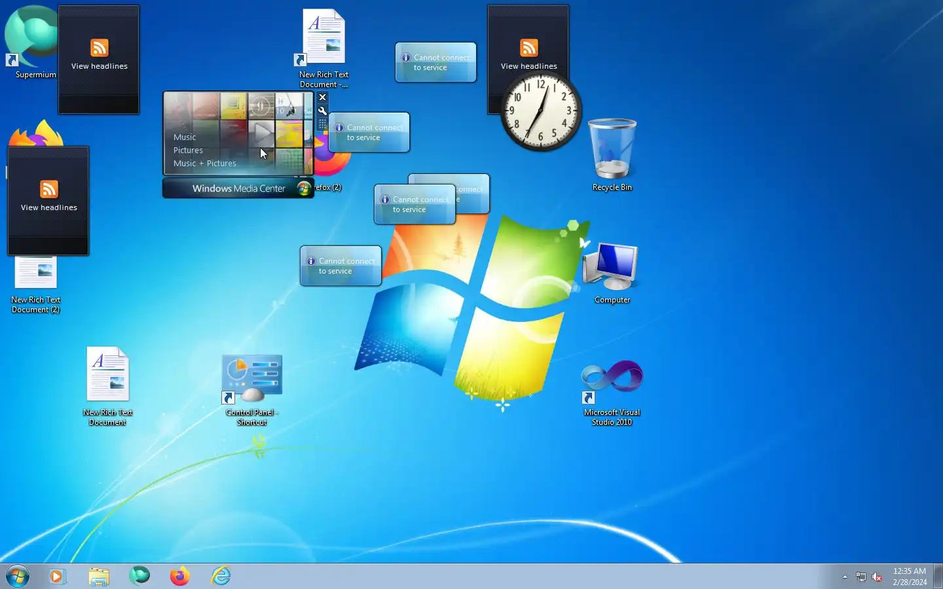
Task: Click View headlines in gadget beside Supermium
Action: click(x=100, y=66)
